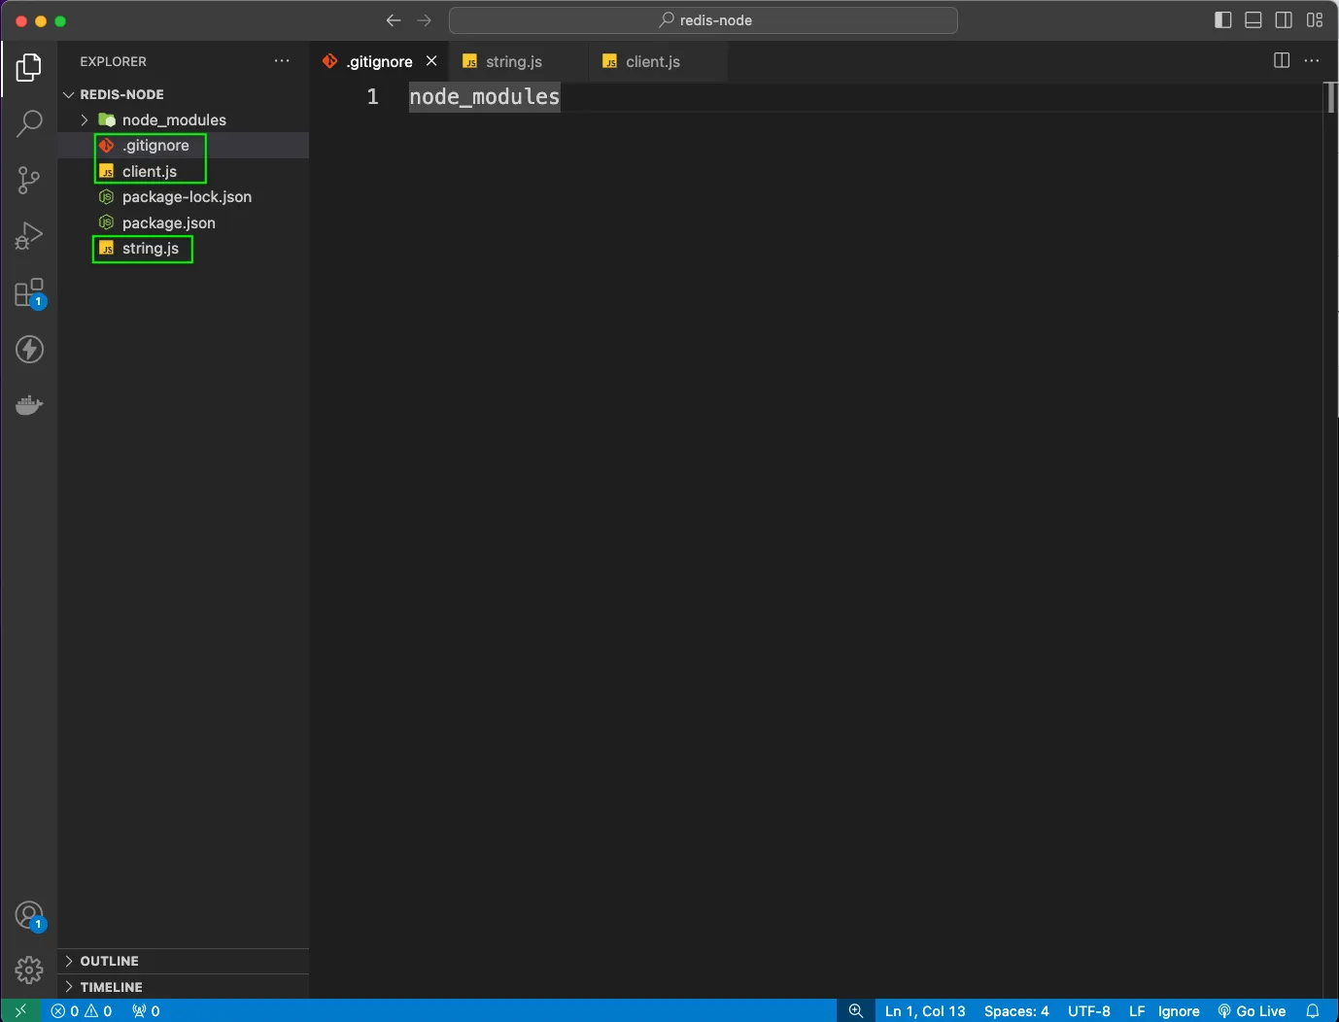Toggle the primary side bar layout icon
Viewport: 1339px width, 1022px height.
coord(1223,20)
